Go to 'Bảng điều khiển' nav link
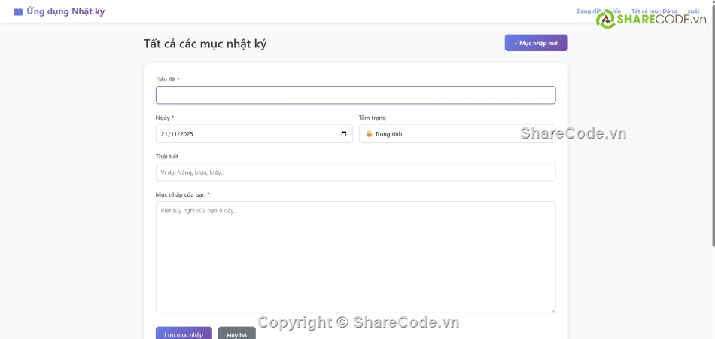Viewport: 715px width, 339px height. tap(599, 11)
